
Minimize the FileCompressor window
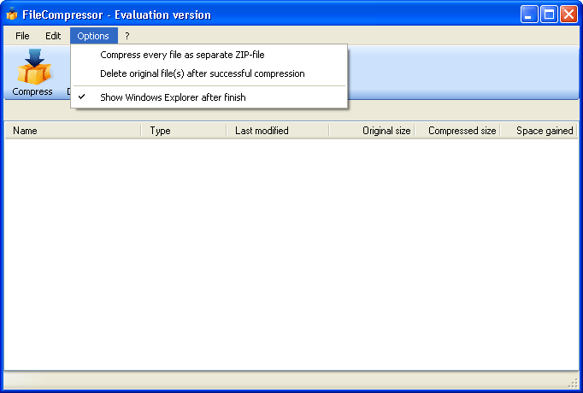(530, 15)
